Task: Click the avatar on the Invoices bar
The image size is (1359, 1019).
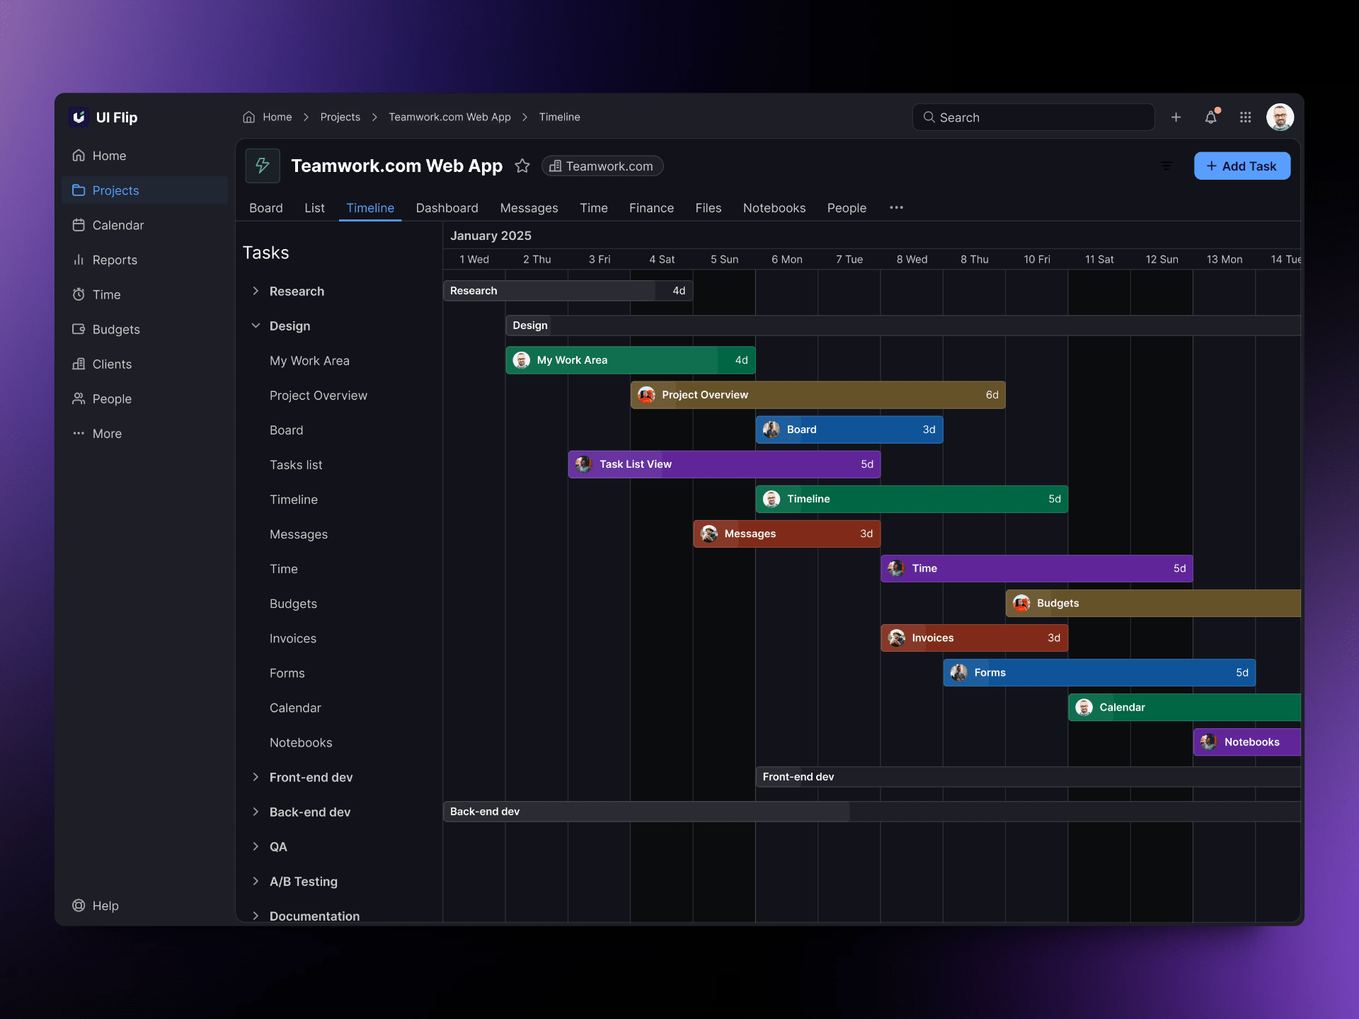Action: (x=897, y=638)
